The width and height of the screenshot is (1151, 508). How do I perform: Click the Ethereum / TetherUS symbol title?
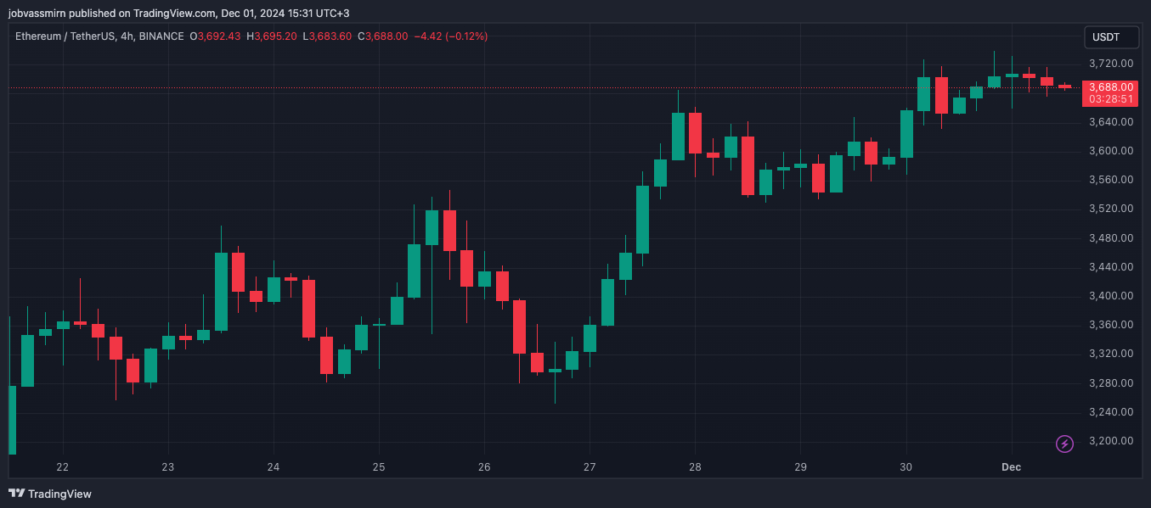[64, 36]
